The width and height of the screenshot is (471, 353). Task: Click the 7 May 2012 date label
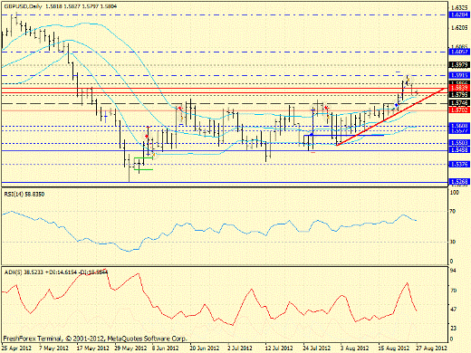53,348
